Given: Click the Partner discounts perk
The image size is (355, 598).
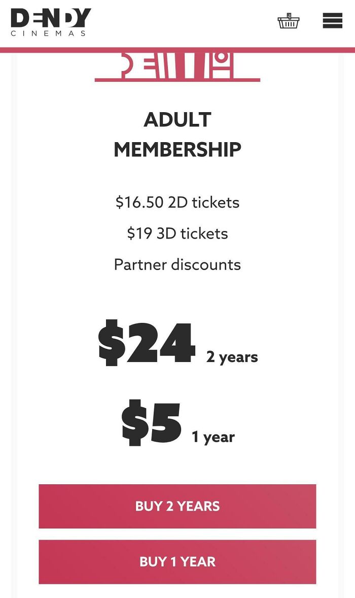Looking at the screenshot, I should 177,264.
